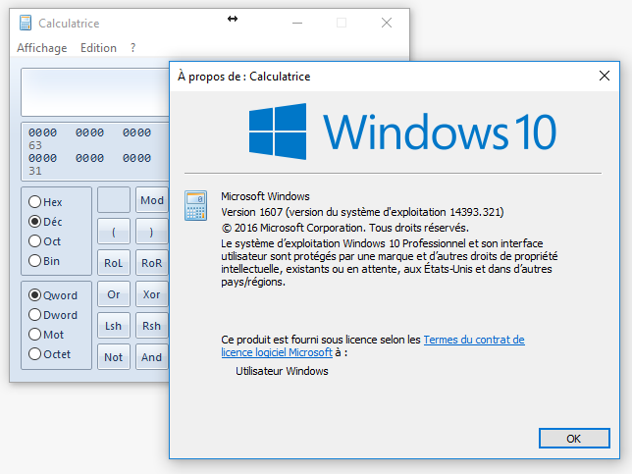Screen dimensions: 632x474
Task: Click the RoL rotate-left button
Action: click(x=114, y=263)
